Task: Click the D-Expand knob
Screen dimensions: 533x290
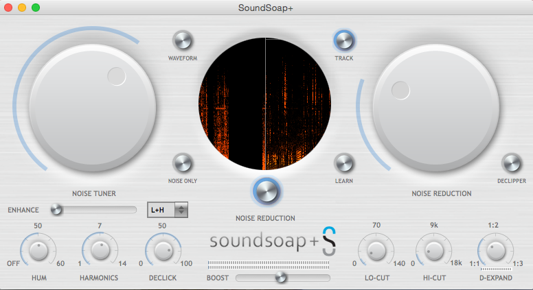Action: [x=496, y=251]
